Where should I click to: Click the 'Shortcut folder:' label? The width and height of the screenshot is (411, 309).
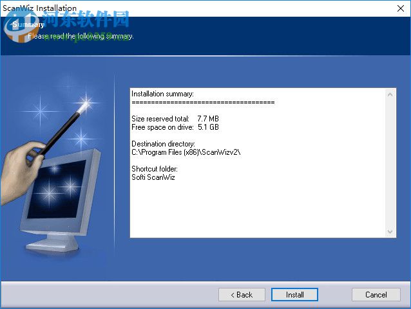click(x=155, y=168)
